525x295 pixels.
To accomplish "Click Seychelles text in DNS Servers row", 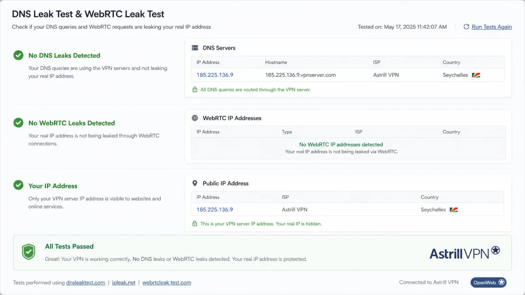I will (455, 75).
